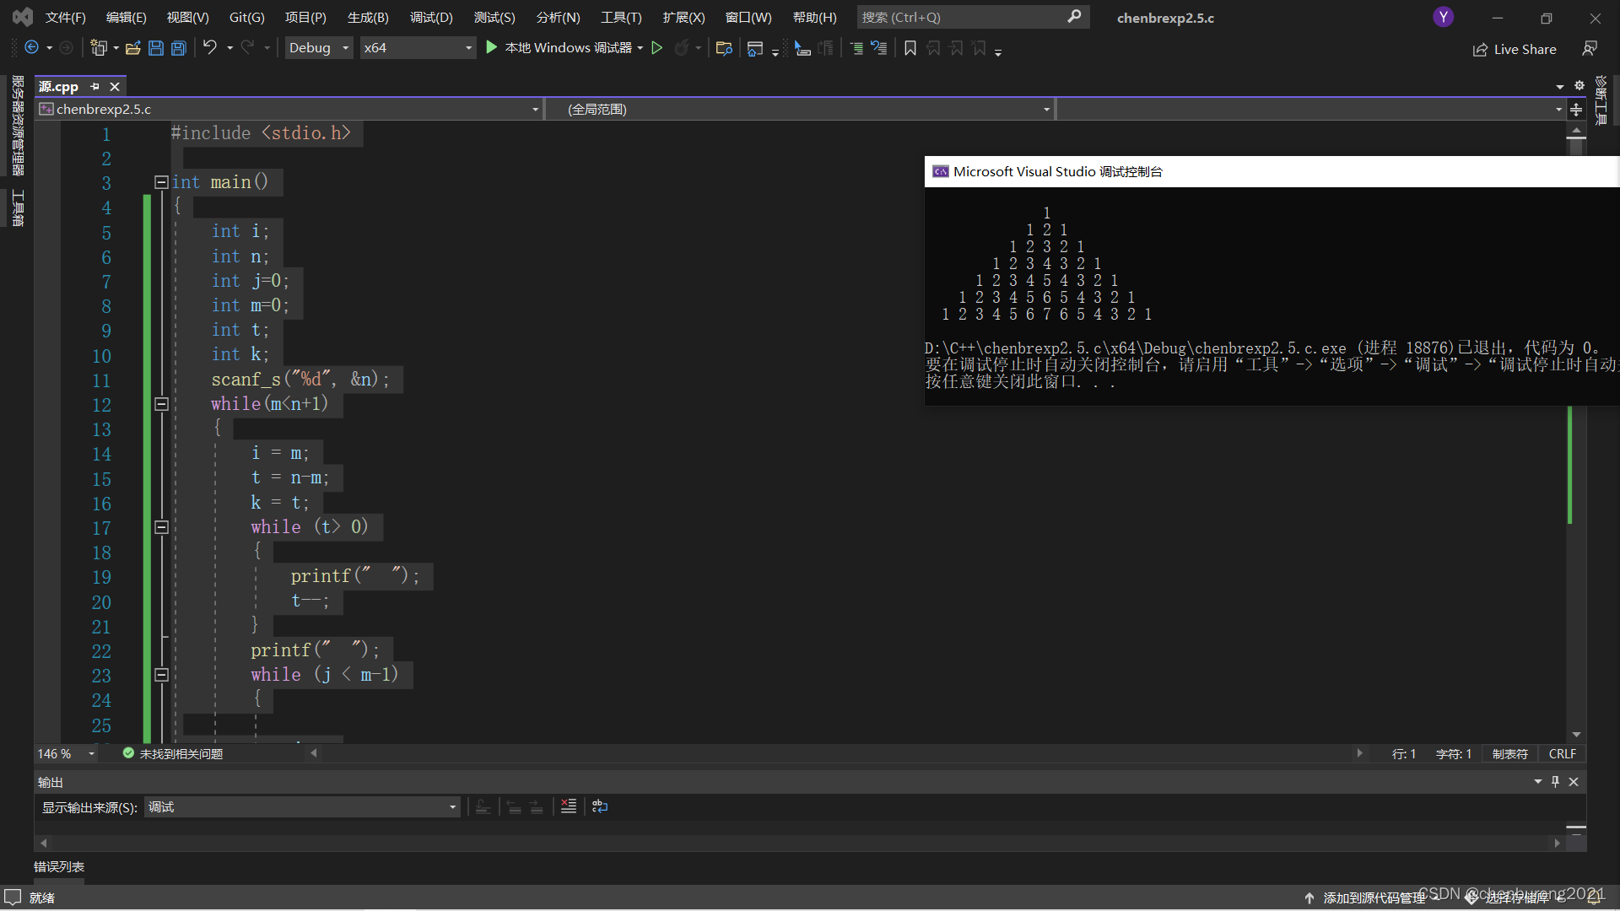Image resolution: width=1620 pixels, height=911 pixels.
Task: Click the notifications icon in status bar
Action: point(1595,898)
